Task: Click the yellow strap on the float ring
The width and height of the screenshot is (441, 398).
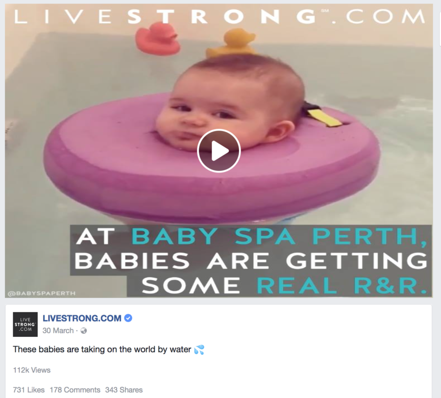Action: 325,117
